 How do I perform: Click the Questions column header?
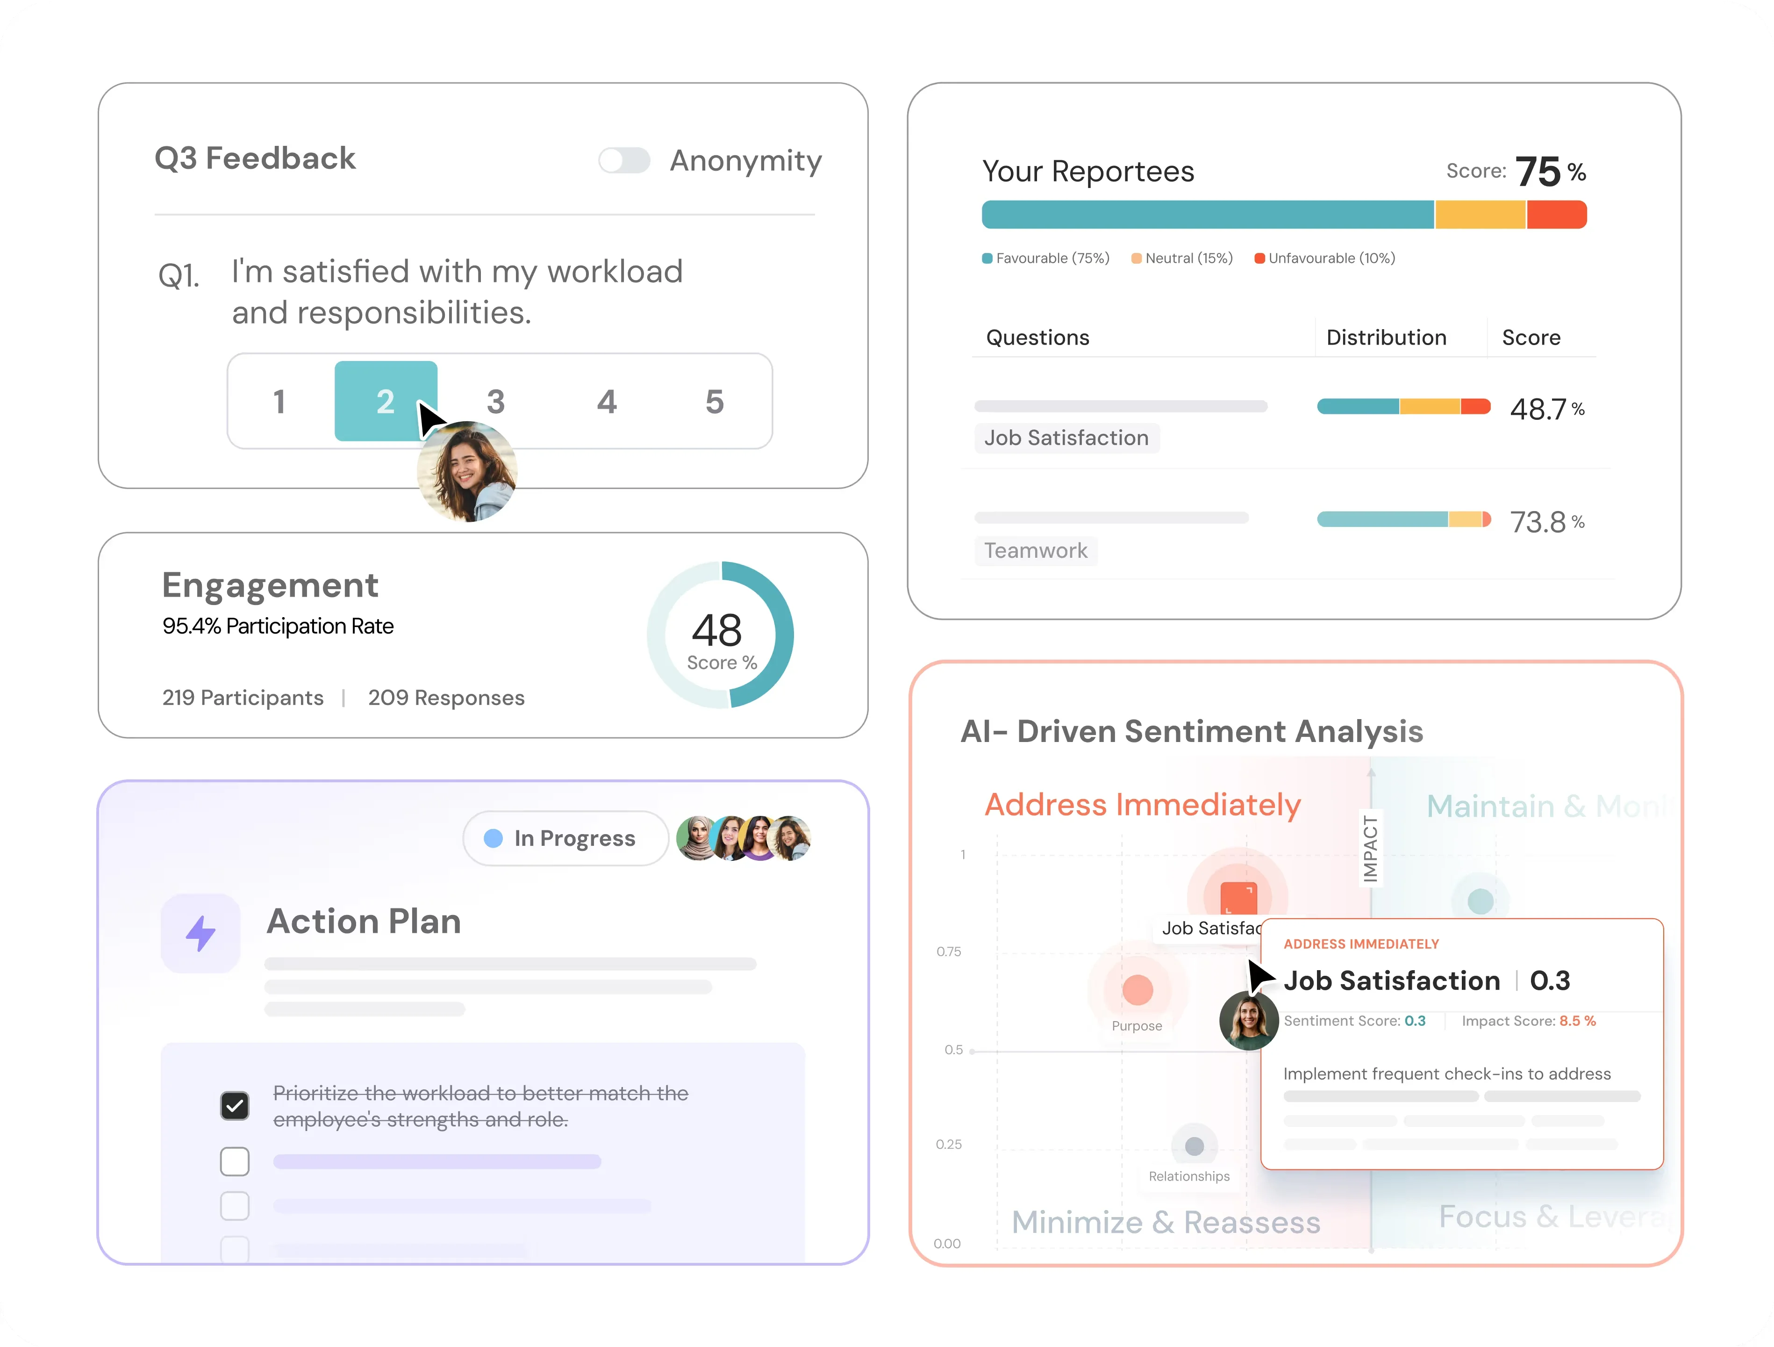(x=1038, y=337)
